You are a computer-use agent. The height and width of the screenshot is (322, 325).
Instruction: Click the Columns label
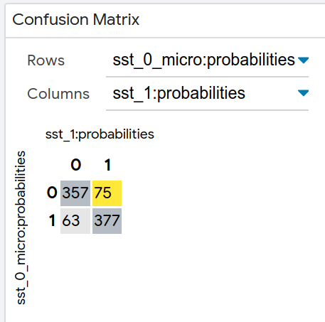[x=58, y=94]
